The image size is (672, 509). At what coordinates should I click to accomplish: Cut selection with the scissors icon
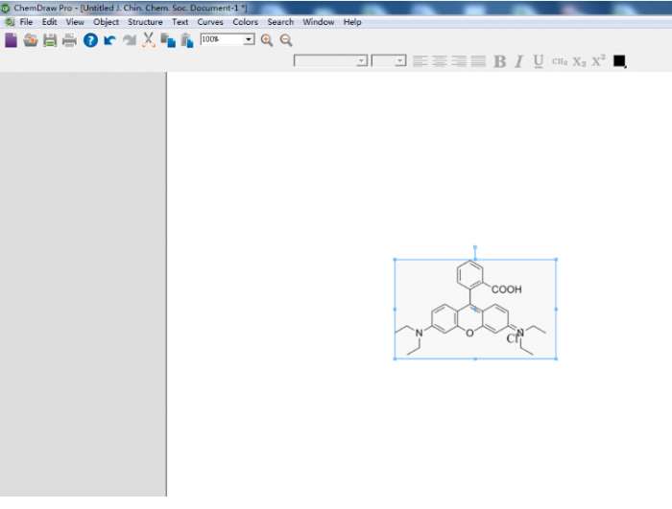148,40
